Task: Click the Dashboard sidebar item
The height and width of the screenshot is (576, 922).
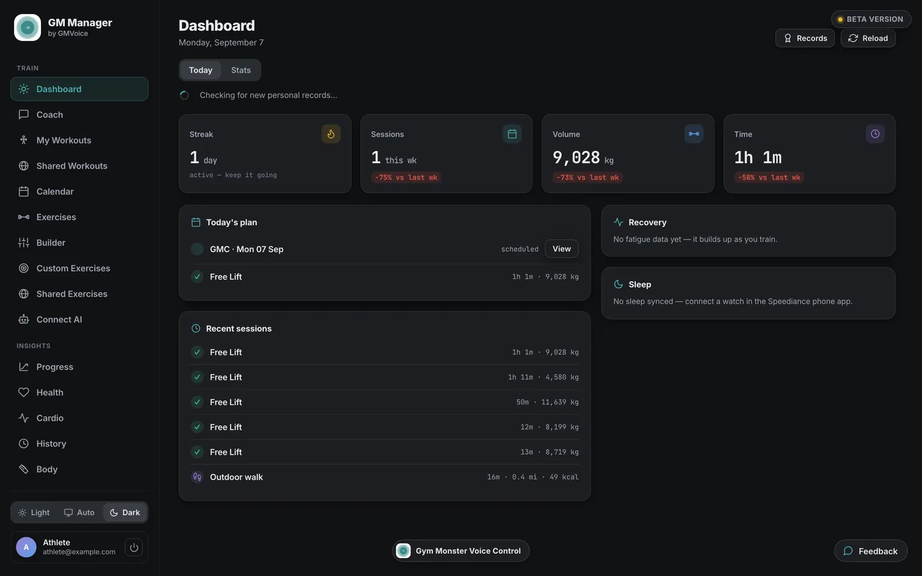Action: (79, 89)
